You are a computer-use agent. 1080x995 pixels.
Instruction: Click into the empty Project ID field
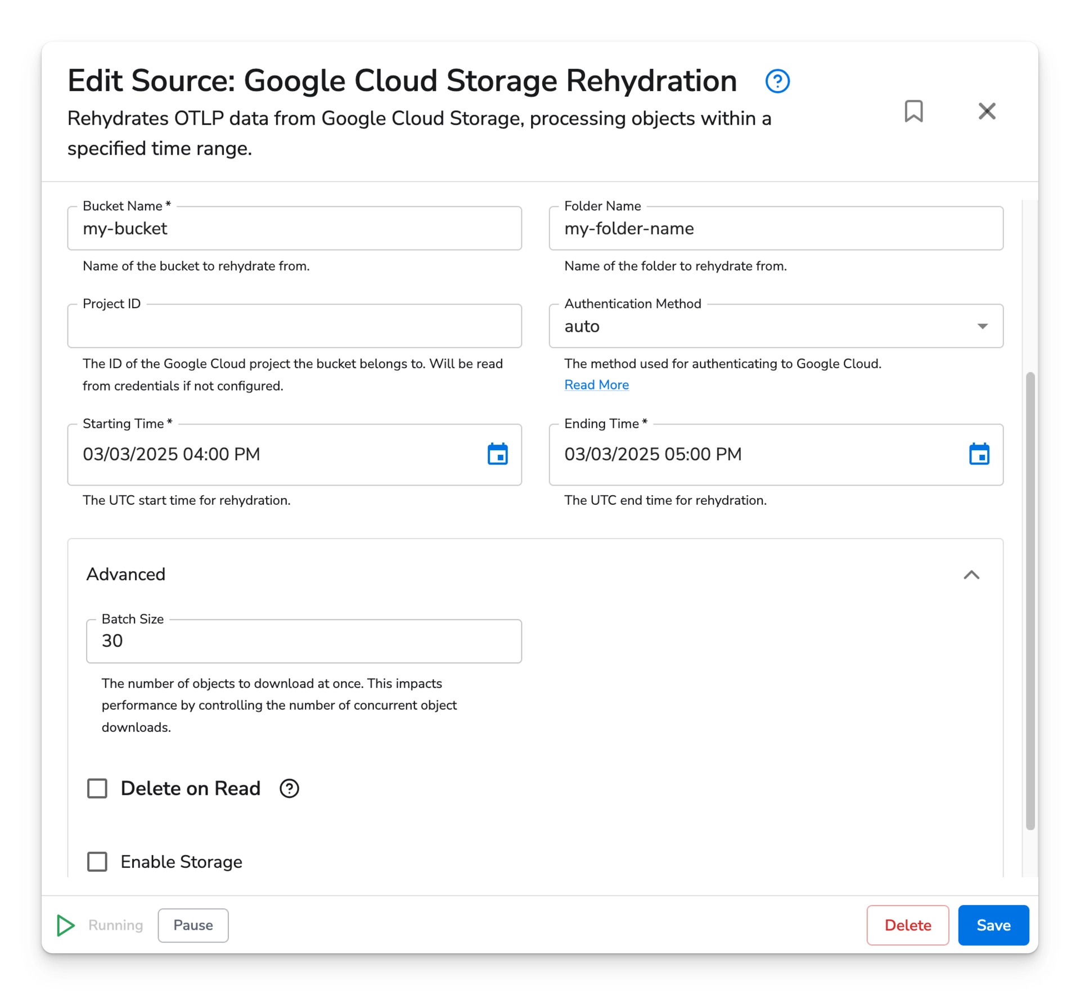click(294, 326)
